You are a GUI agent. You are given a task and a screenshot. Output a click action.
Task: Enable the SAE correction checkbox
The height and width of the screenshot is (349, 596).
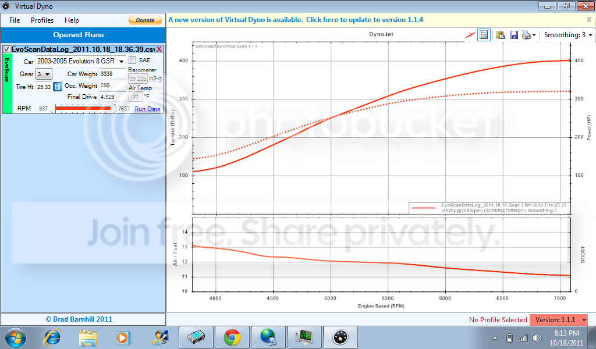(x=132, y=60)
